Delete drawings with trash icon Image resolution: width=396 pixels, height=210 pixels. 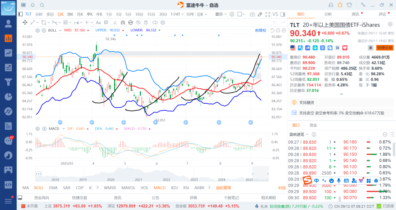click(x=146, y=22)
